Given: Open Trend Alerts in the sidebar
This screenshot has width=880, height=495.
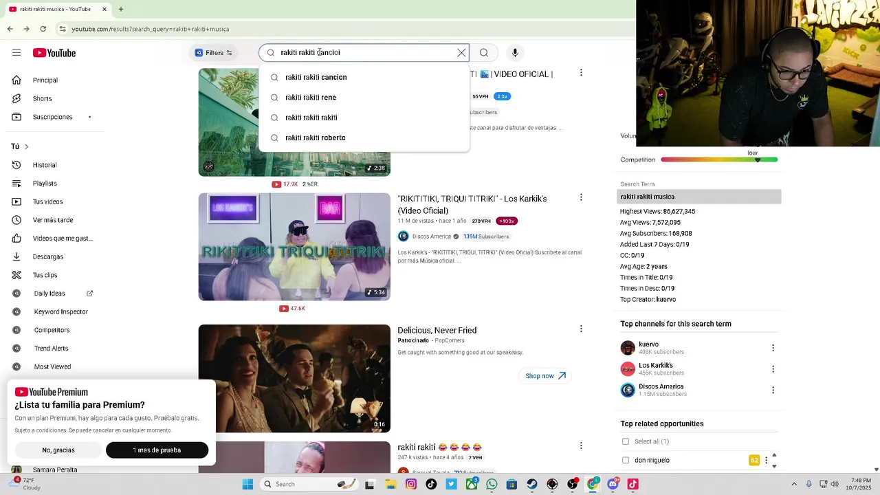Looking at the screenshot, I should click(51, 349).
